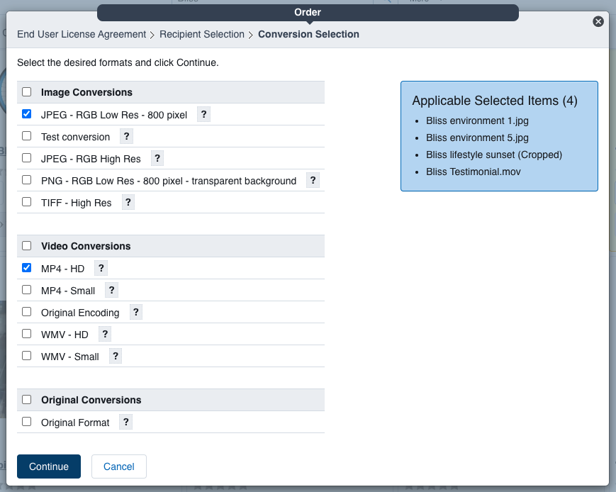Tick the Original Format checkbox
616x492 pixels.
click(x=27, y=422)
